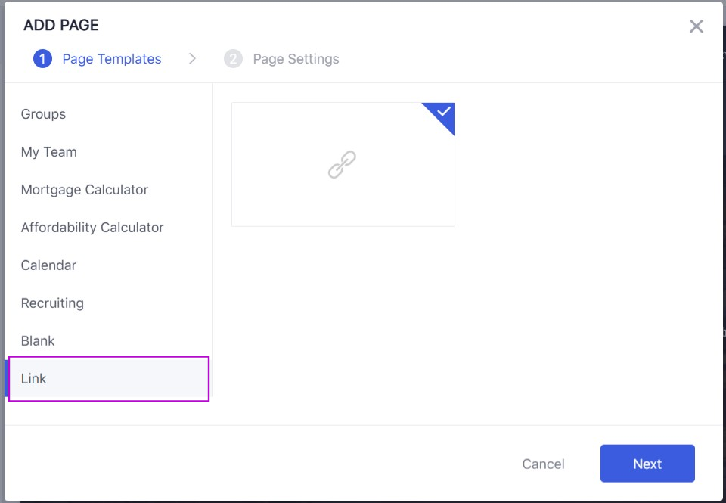Screen dimensions: 726x503
Task: Click the chevron arrow between the wizard steps
Action: coord(193,59)
